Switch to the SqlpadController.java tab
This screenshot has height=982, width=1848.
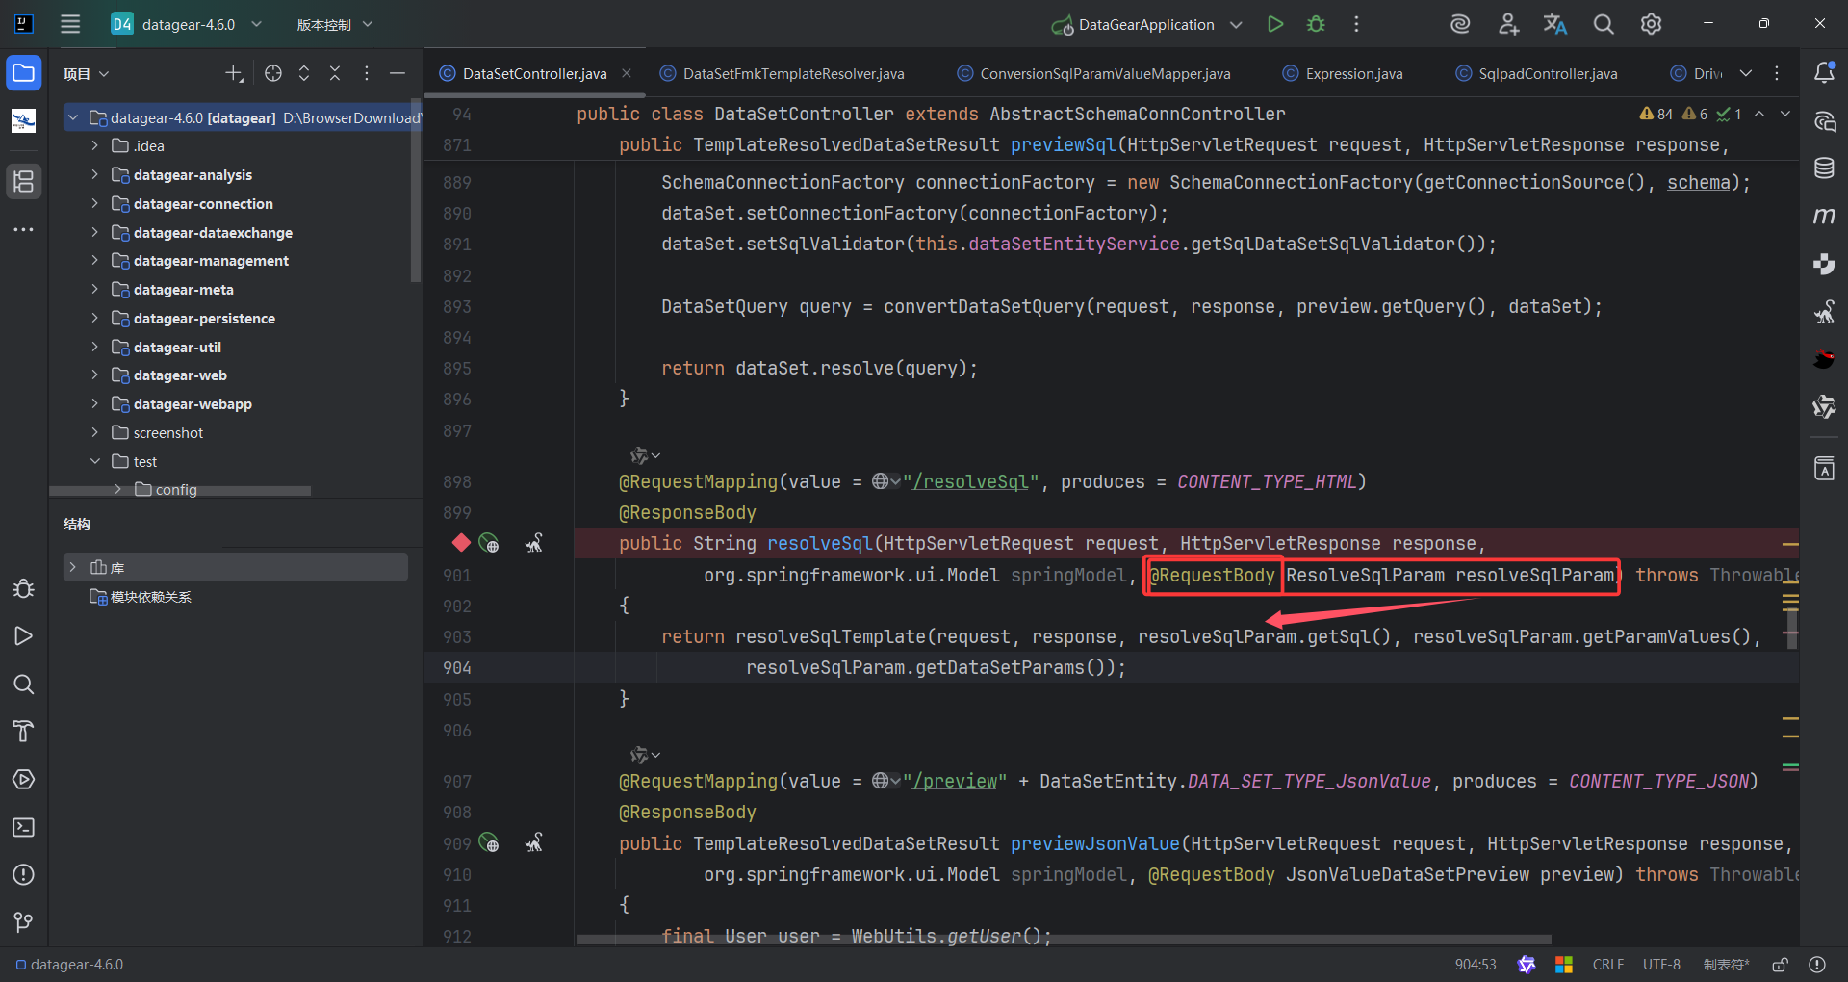pyautogui.click(x=1547, y=73)
